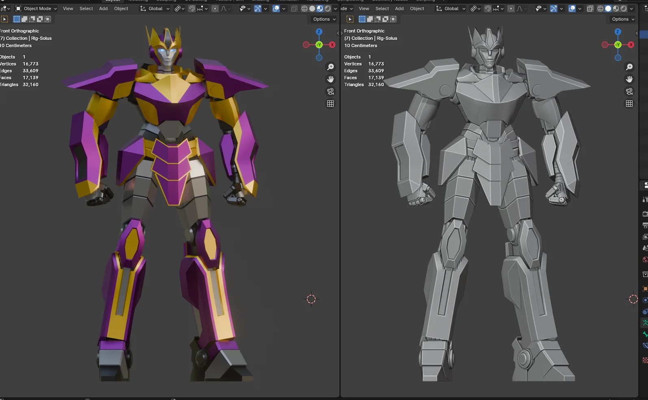
Task: Switch right viewport to wireframe shading
Action: click(x=600, y=9)
